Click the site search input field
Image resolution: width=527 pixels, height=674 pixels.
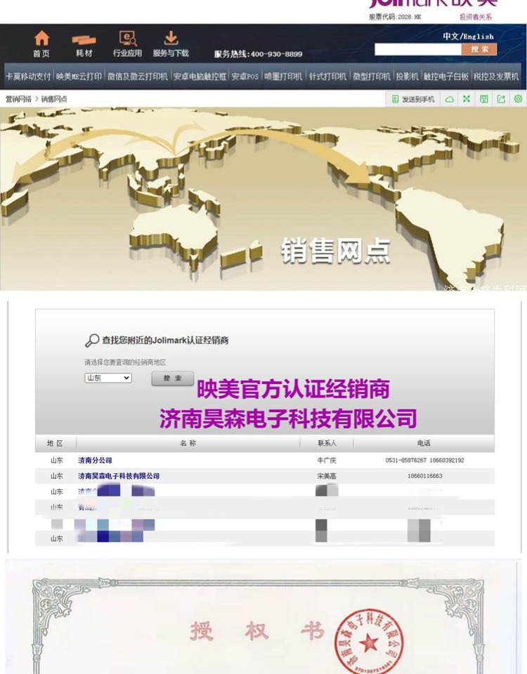pyautogui.click(x=417, y=49)
